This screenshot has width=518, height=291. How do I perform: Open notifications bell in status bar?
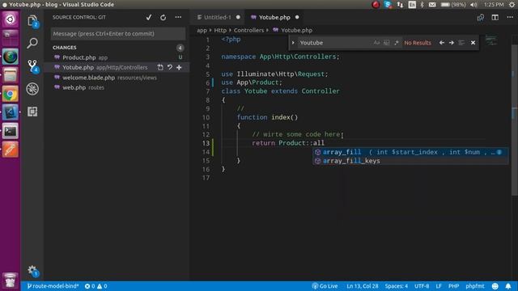pos(508,286)
